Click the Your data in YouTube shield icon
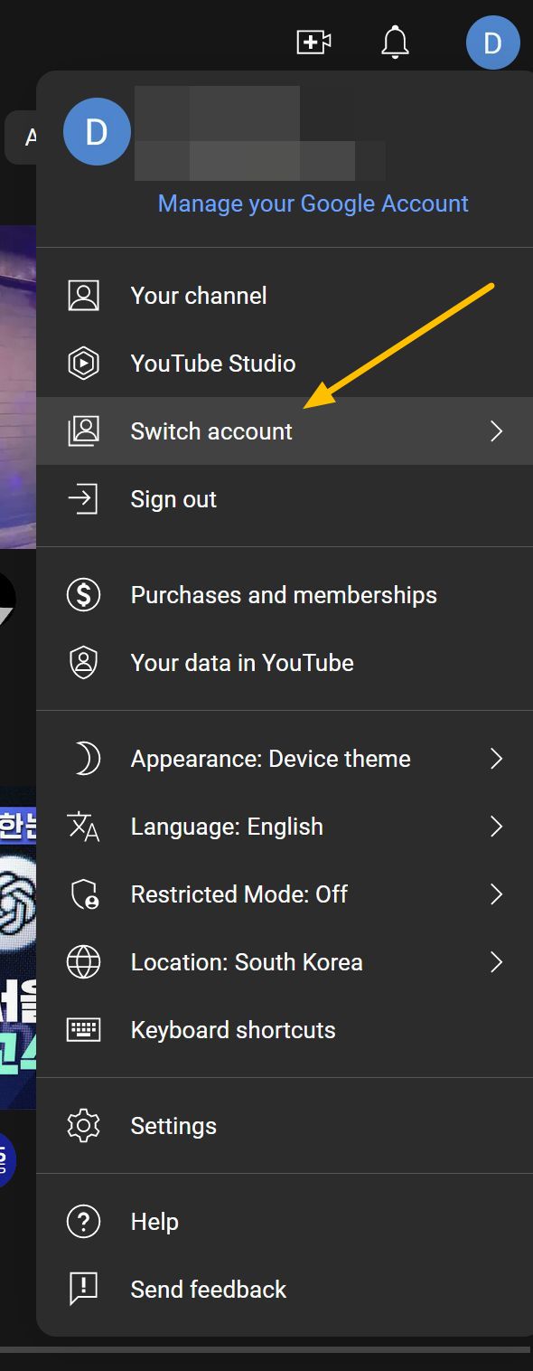533x1371 pixels. [84, 663]
